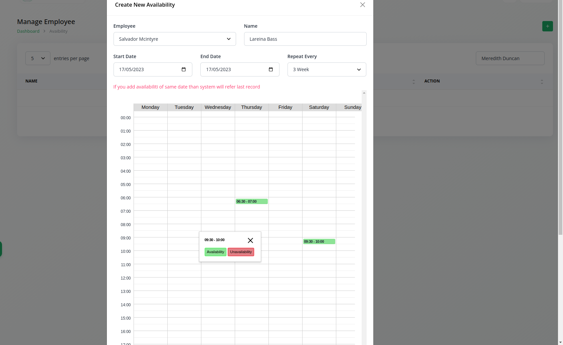Viewport: 563px width, 345px height.
Task: Sort by the Action column arrows
Action: point(542,81)
